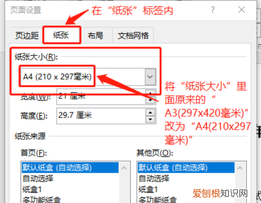Decrease 宽度 with the down spinner
261x203 pixels.
150,100
